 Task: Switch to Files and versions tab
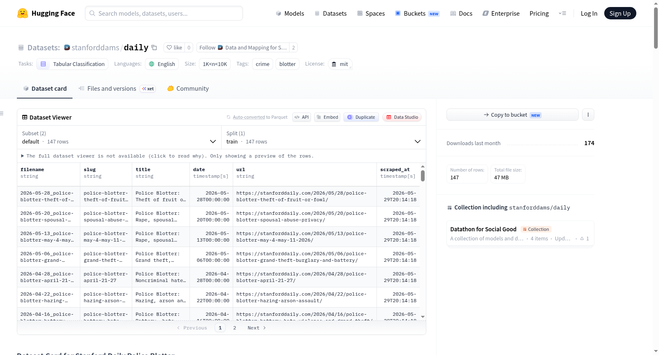click(x=117, y=88)
